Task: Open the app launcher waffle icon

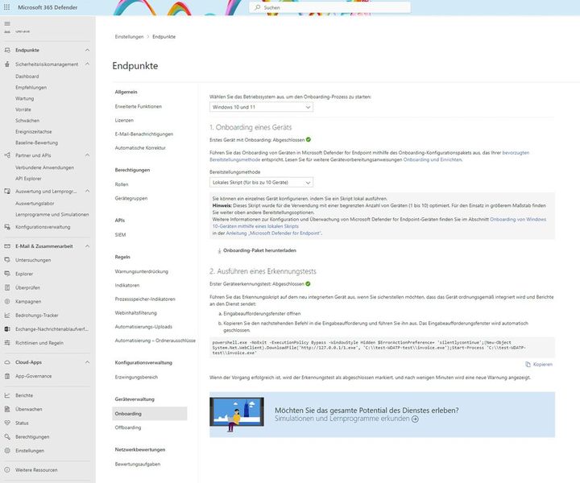Action: [7, 7]
